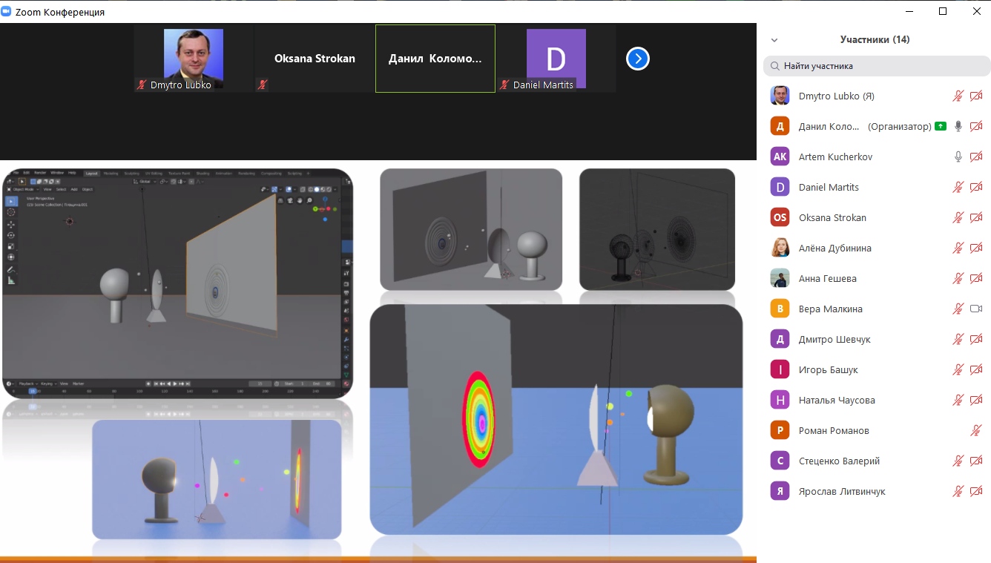Click Алёна Дубинина's camera-off icon
Screen dimensions: 991x563
pos(976,248)
